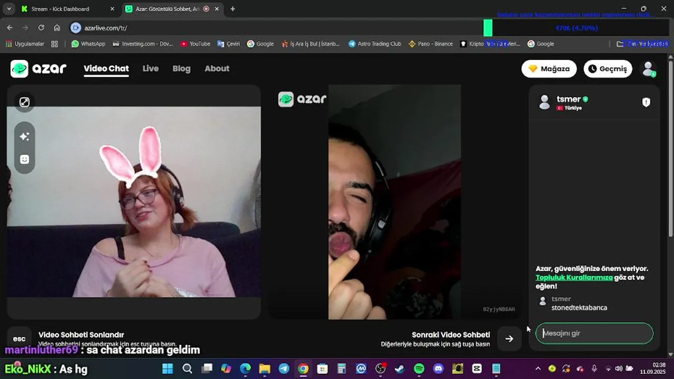
Task: Open Microsoft Edge from the taskbar
Action: point(245,368)
